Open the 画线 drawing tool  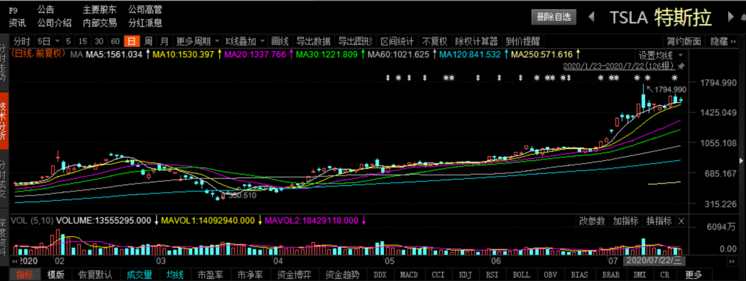click(x=280, y=41)
